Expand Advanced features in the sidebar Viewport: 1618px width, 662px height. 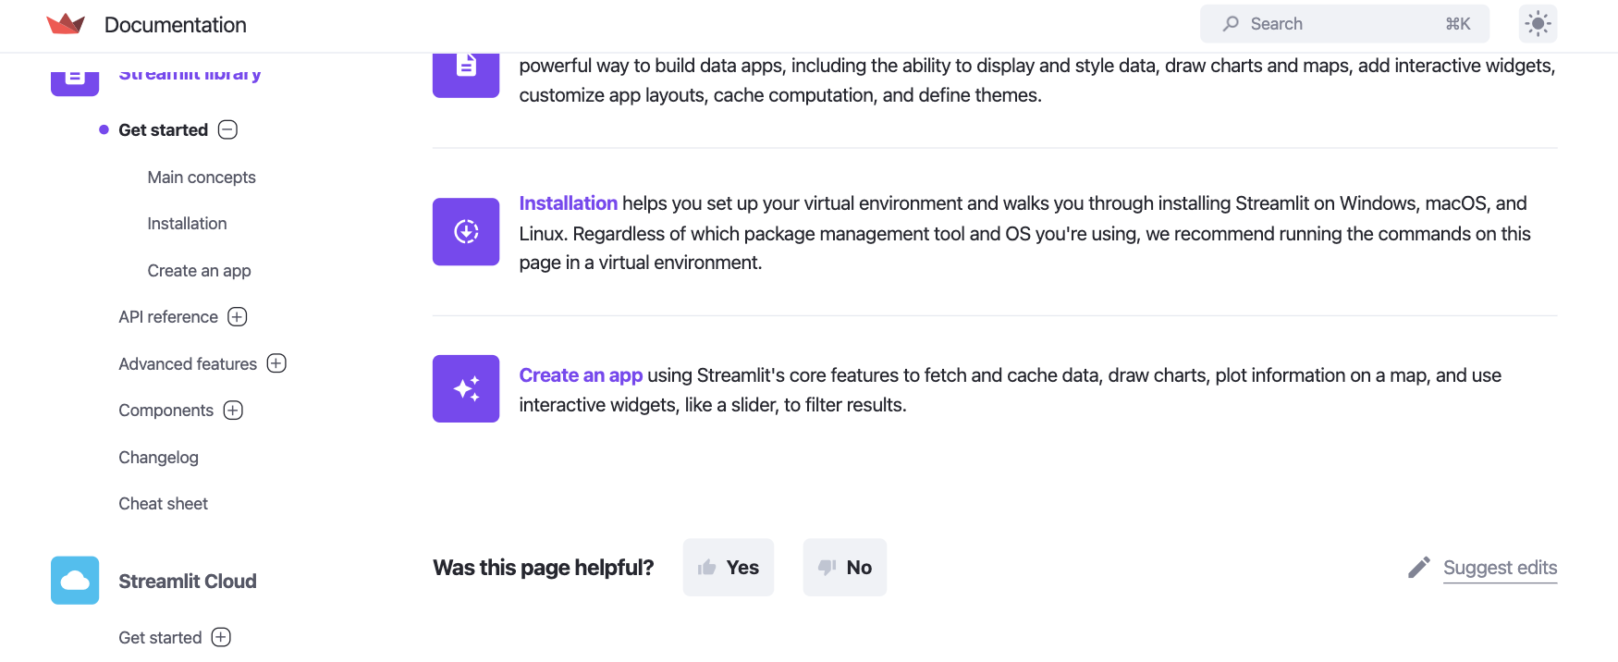[276, 363]
